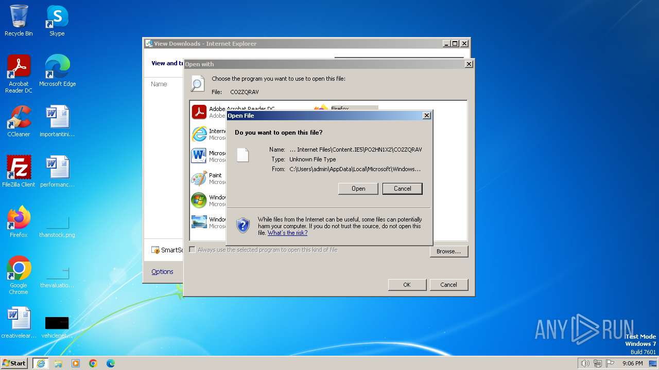Select the Skype desktop shortcut
The width and height of the screenshot is (659, 370).
click(x=57, y=21)
